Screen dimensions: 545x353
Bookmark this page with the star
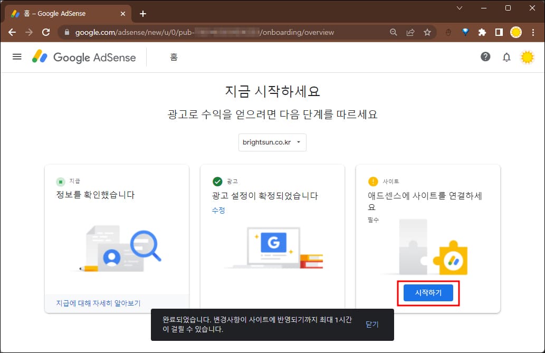(x=427, y=32)
